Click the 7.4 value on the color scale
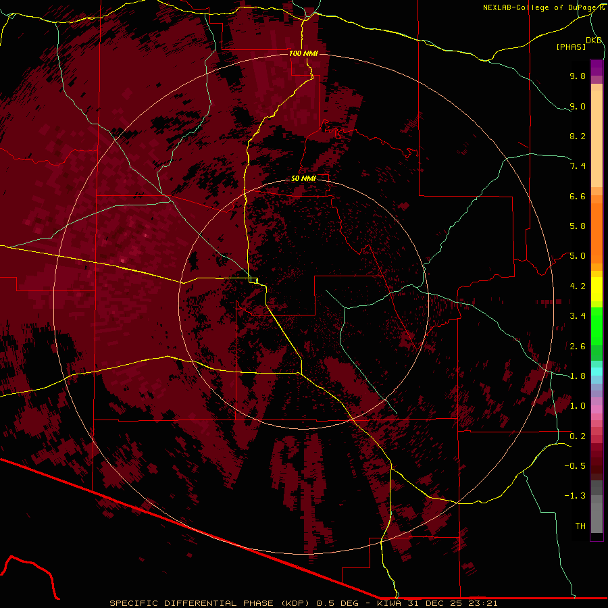 click(578, 166)
